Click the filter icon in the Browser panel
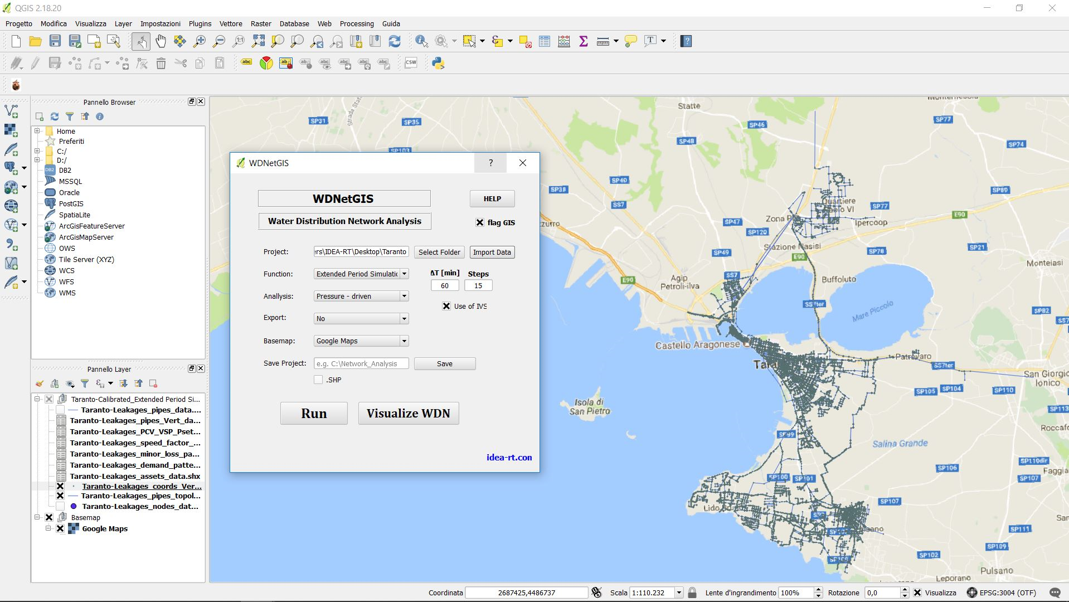The height and width of the screenshot is (602, 1069). 69,116
